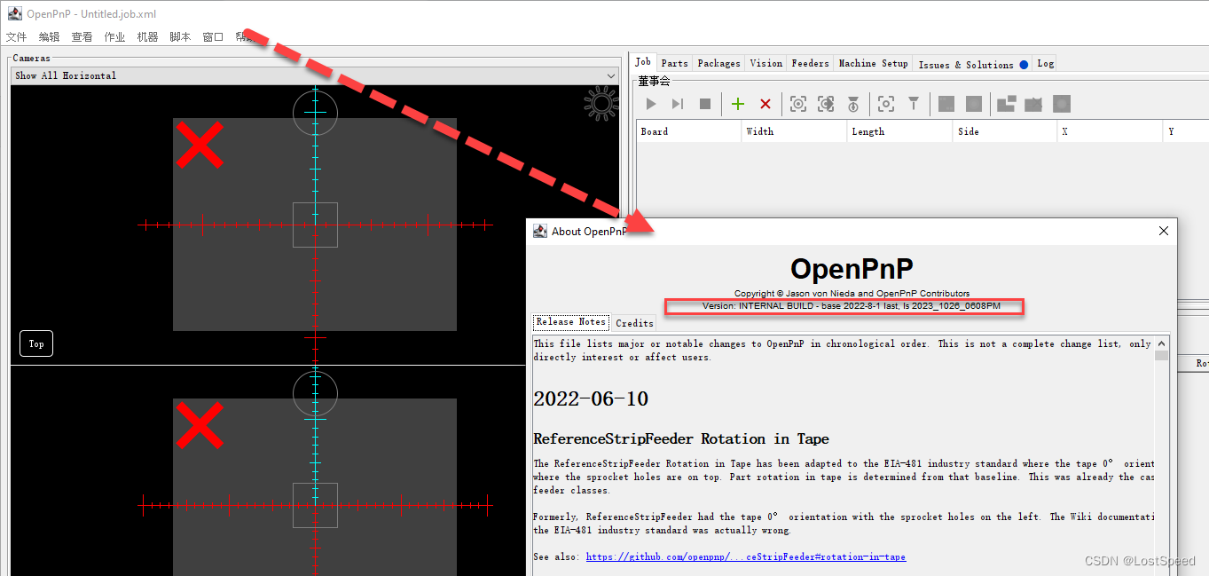The width and height of the screenshot is (1209, 576).
Task: Step the job with the skip-forward icon
Action: click(678, 104)
